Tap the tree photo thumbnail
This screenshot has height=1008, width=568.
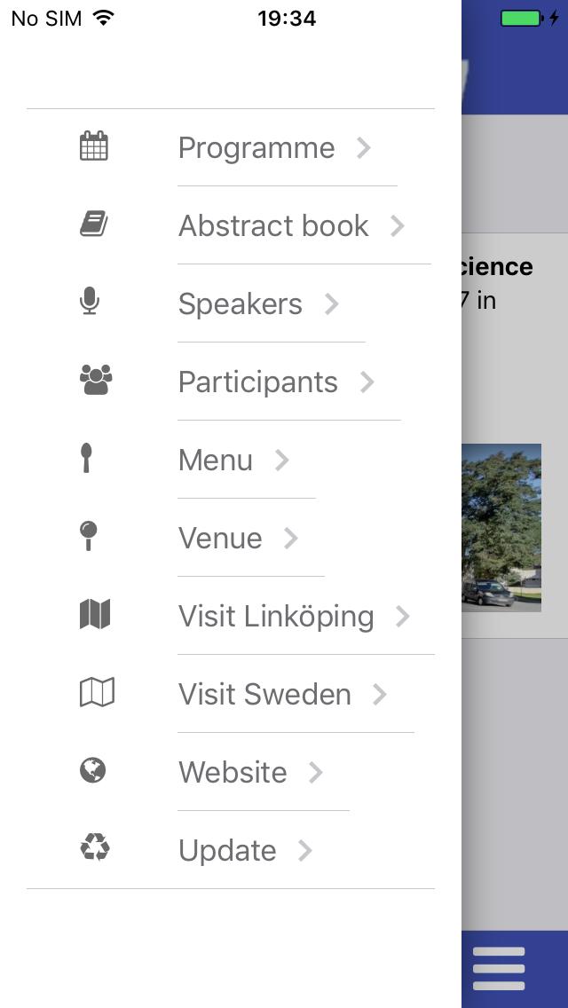click(x=501, y=527)
